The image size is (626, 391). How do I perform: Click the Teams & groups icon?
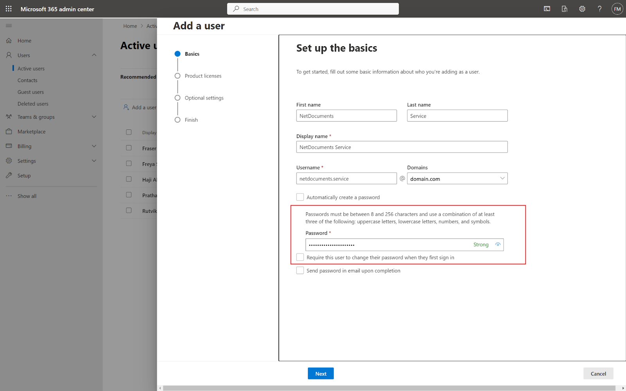(9, 117)
